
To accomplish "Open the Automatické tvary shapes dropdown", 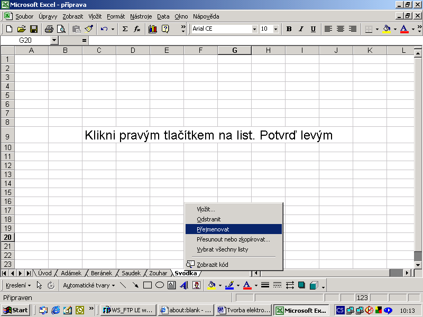I will 89,285.
